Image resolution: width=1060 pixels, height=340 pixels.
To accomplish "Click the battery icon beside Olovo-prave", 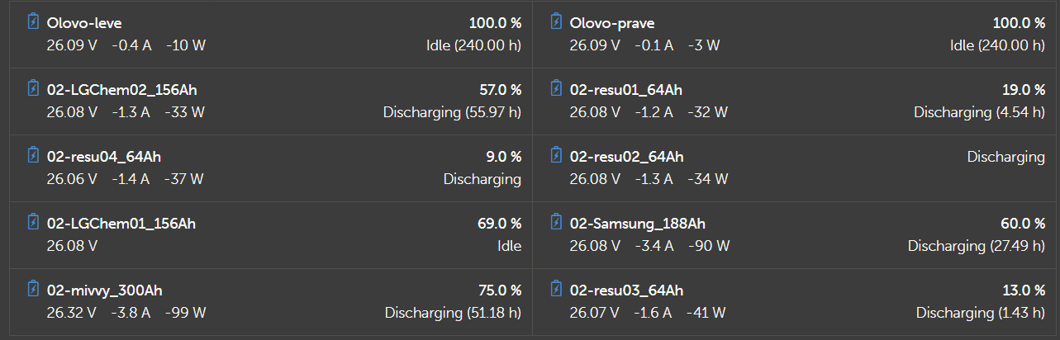I will (x=556, y=21).
